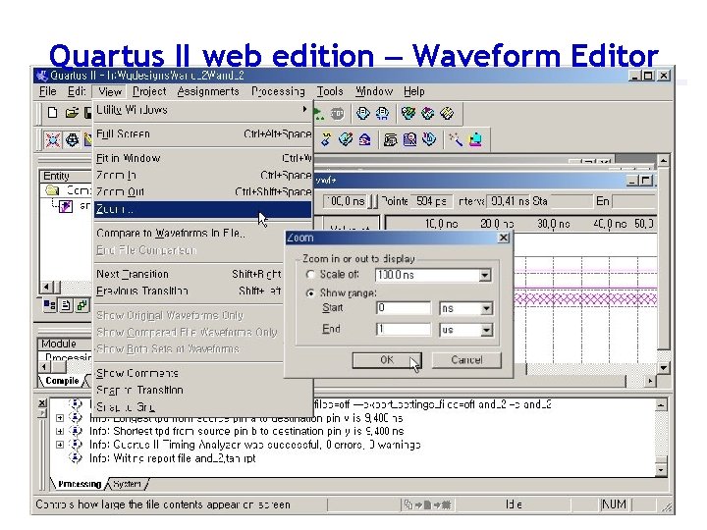Choose 'Zoom Out' from View menu
This screenshot has width=707, height=530.
pyautogui.click(x=203, y=192)
